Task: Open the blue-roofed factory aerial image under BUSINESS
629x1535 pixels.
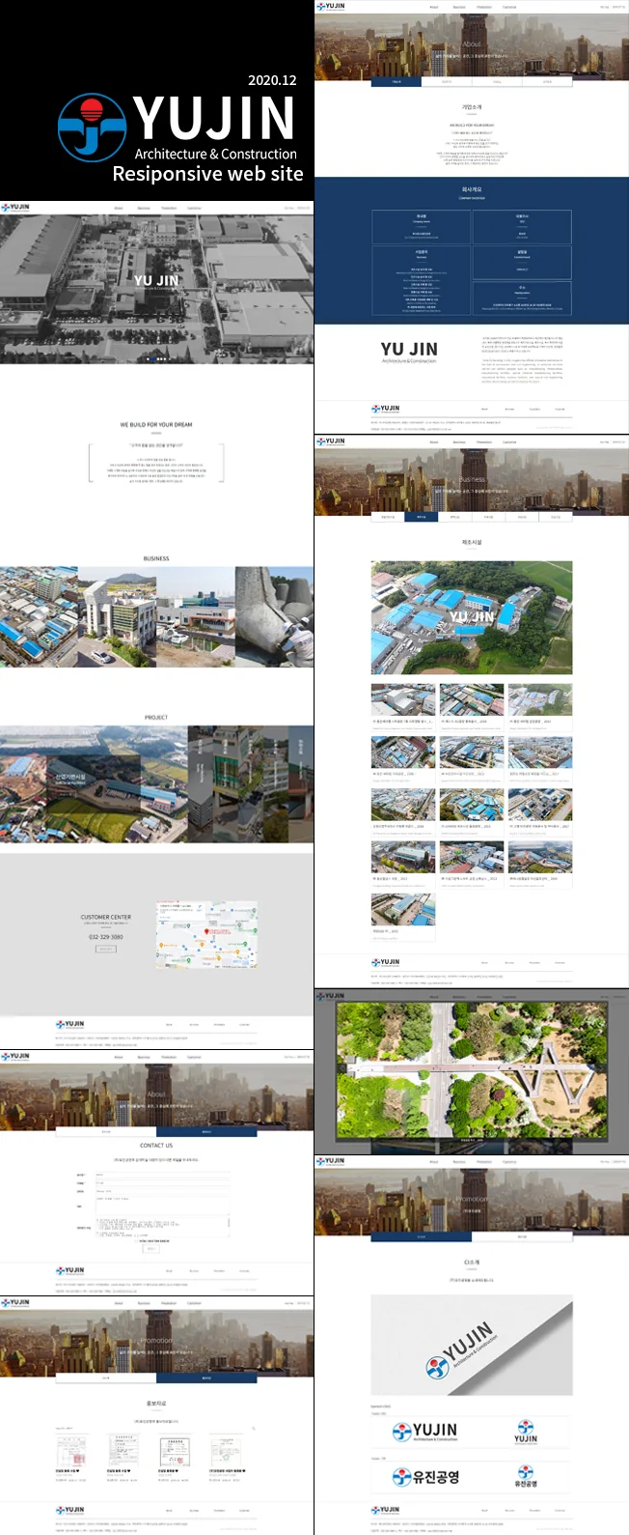Action: [x=39, y=617]
